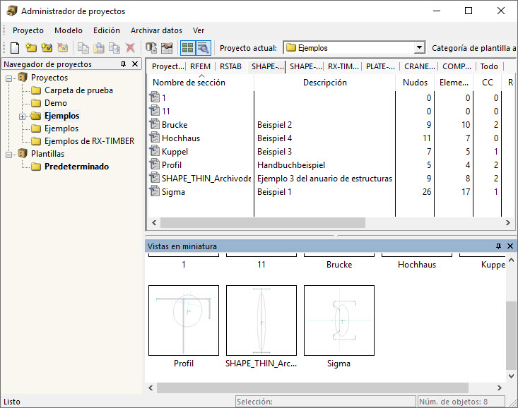
Task: Open the Proyecto menu
Action: (28, 30)
